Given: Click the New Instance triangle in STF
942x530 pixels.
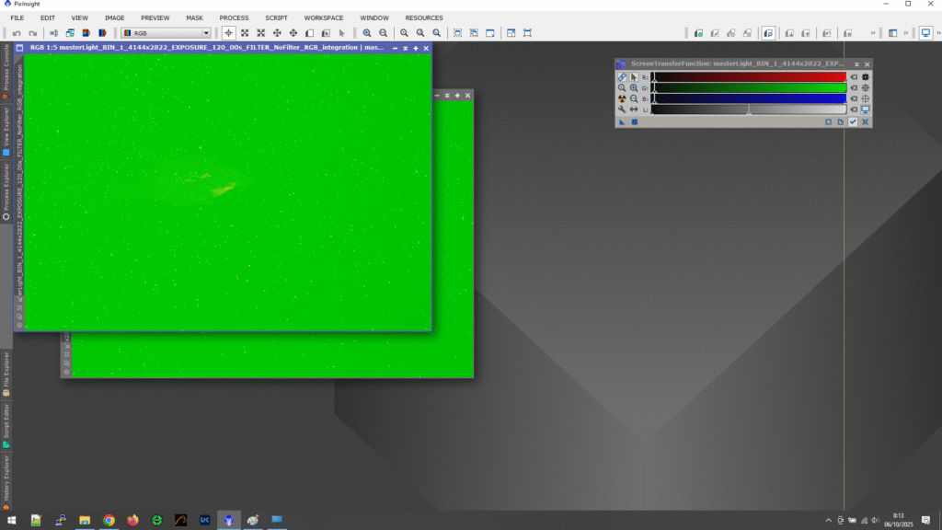Looking at the screenshot, I should coord(622,121).
